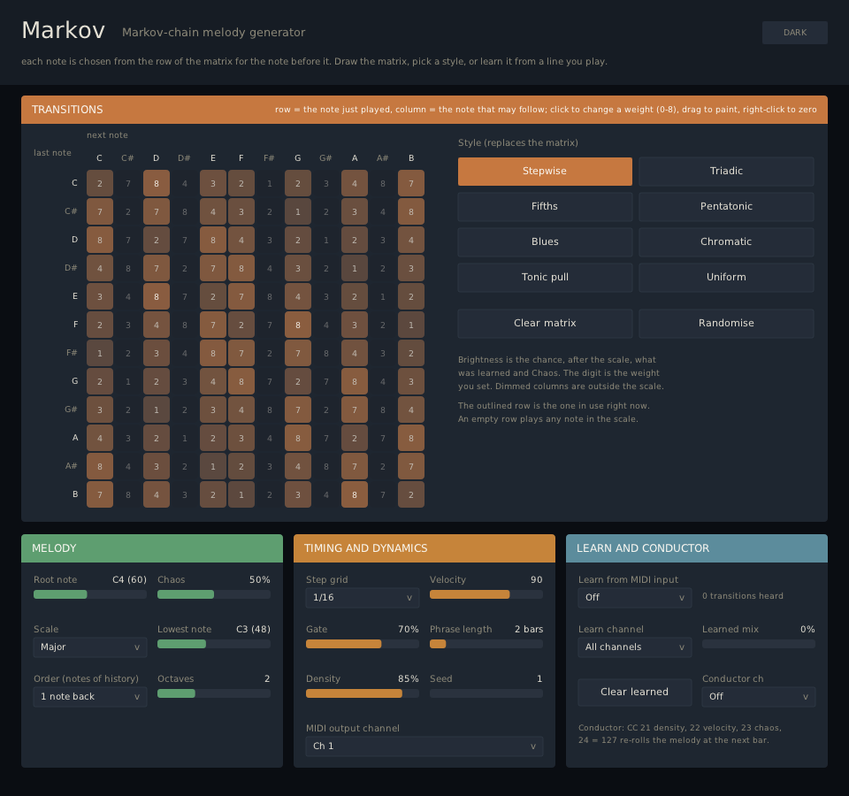The height and width of the screenshot is (796, 849).
Task: Set the Gate slider
Action: coord(363,645)
